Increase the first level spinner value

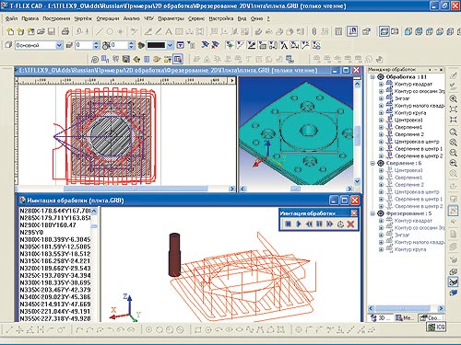point(96,43)
